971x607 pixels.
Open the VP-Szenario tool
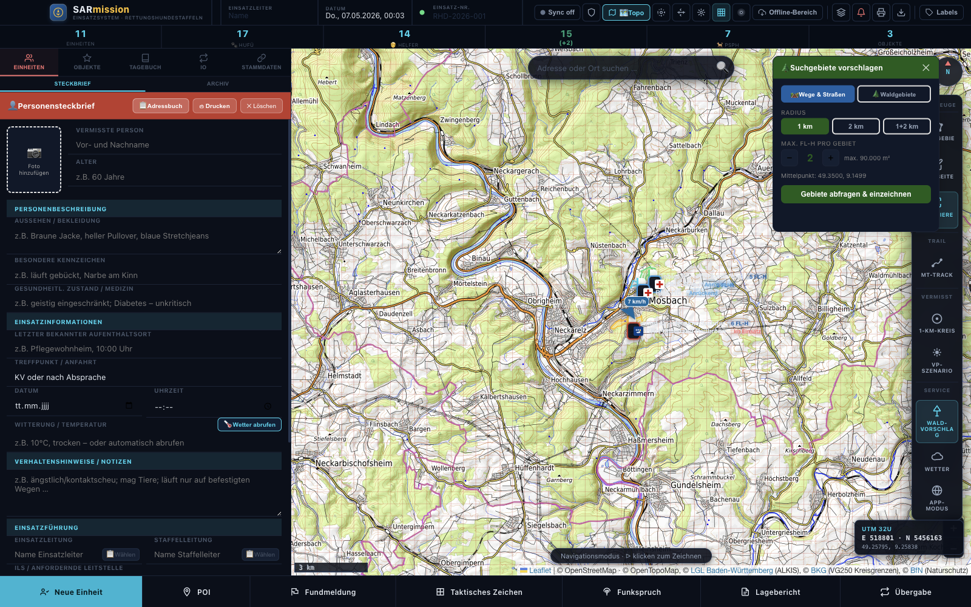click(x=937, y=361)
